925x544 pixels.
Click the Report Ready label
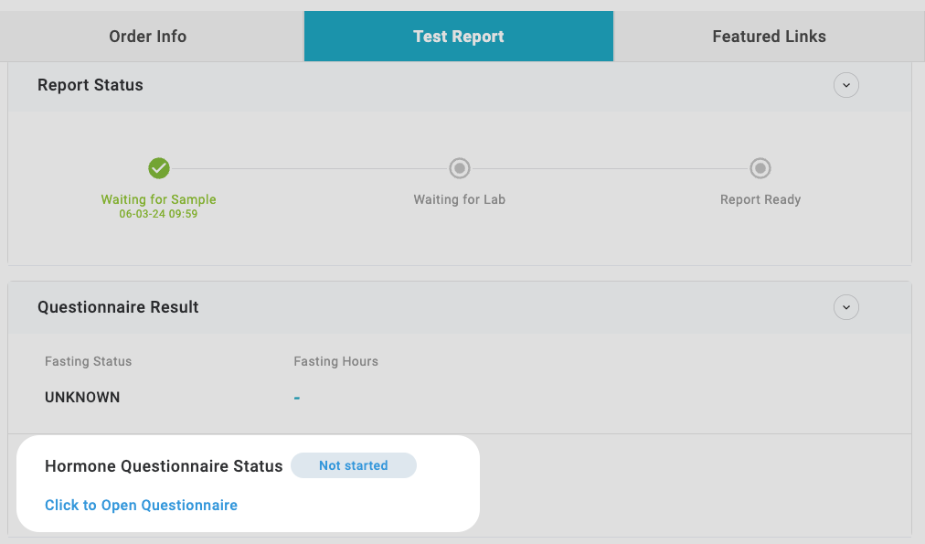pos(760,199)
